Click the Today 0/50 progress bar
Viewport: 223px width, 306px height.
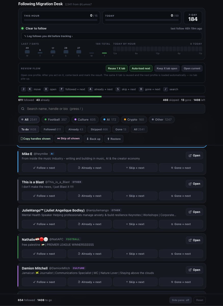pos(142,20)
